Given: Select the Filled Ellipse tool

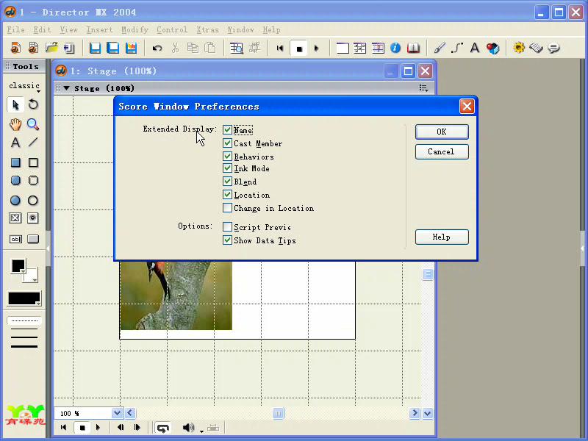Looking at the screenshot, I should 15,200.
